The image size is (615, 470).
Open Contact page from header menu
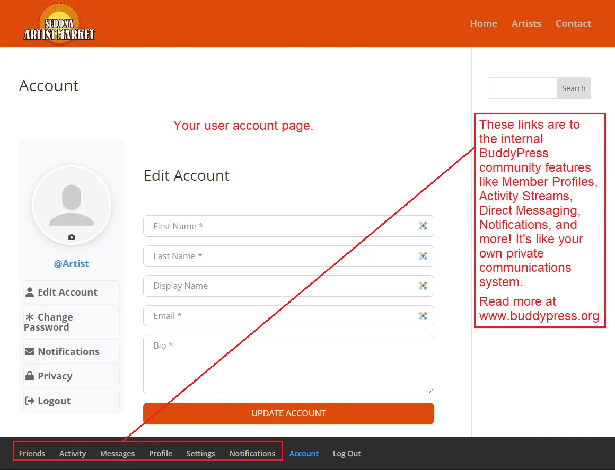[573, 24]
